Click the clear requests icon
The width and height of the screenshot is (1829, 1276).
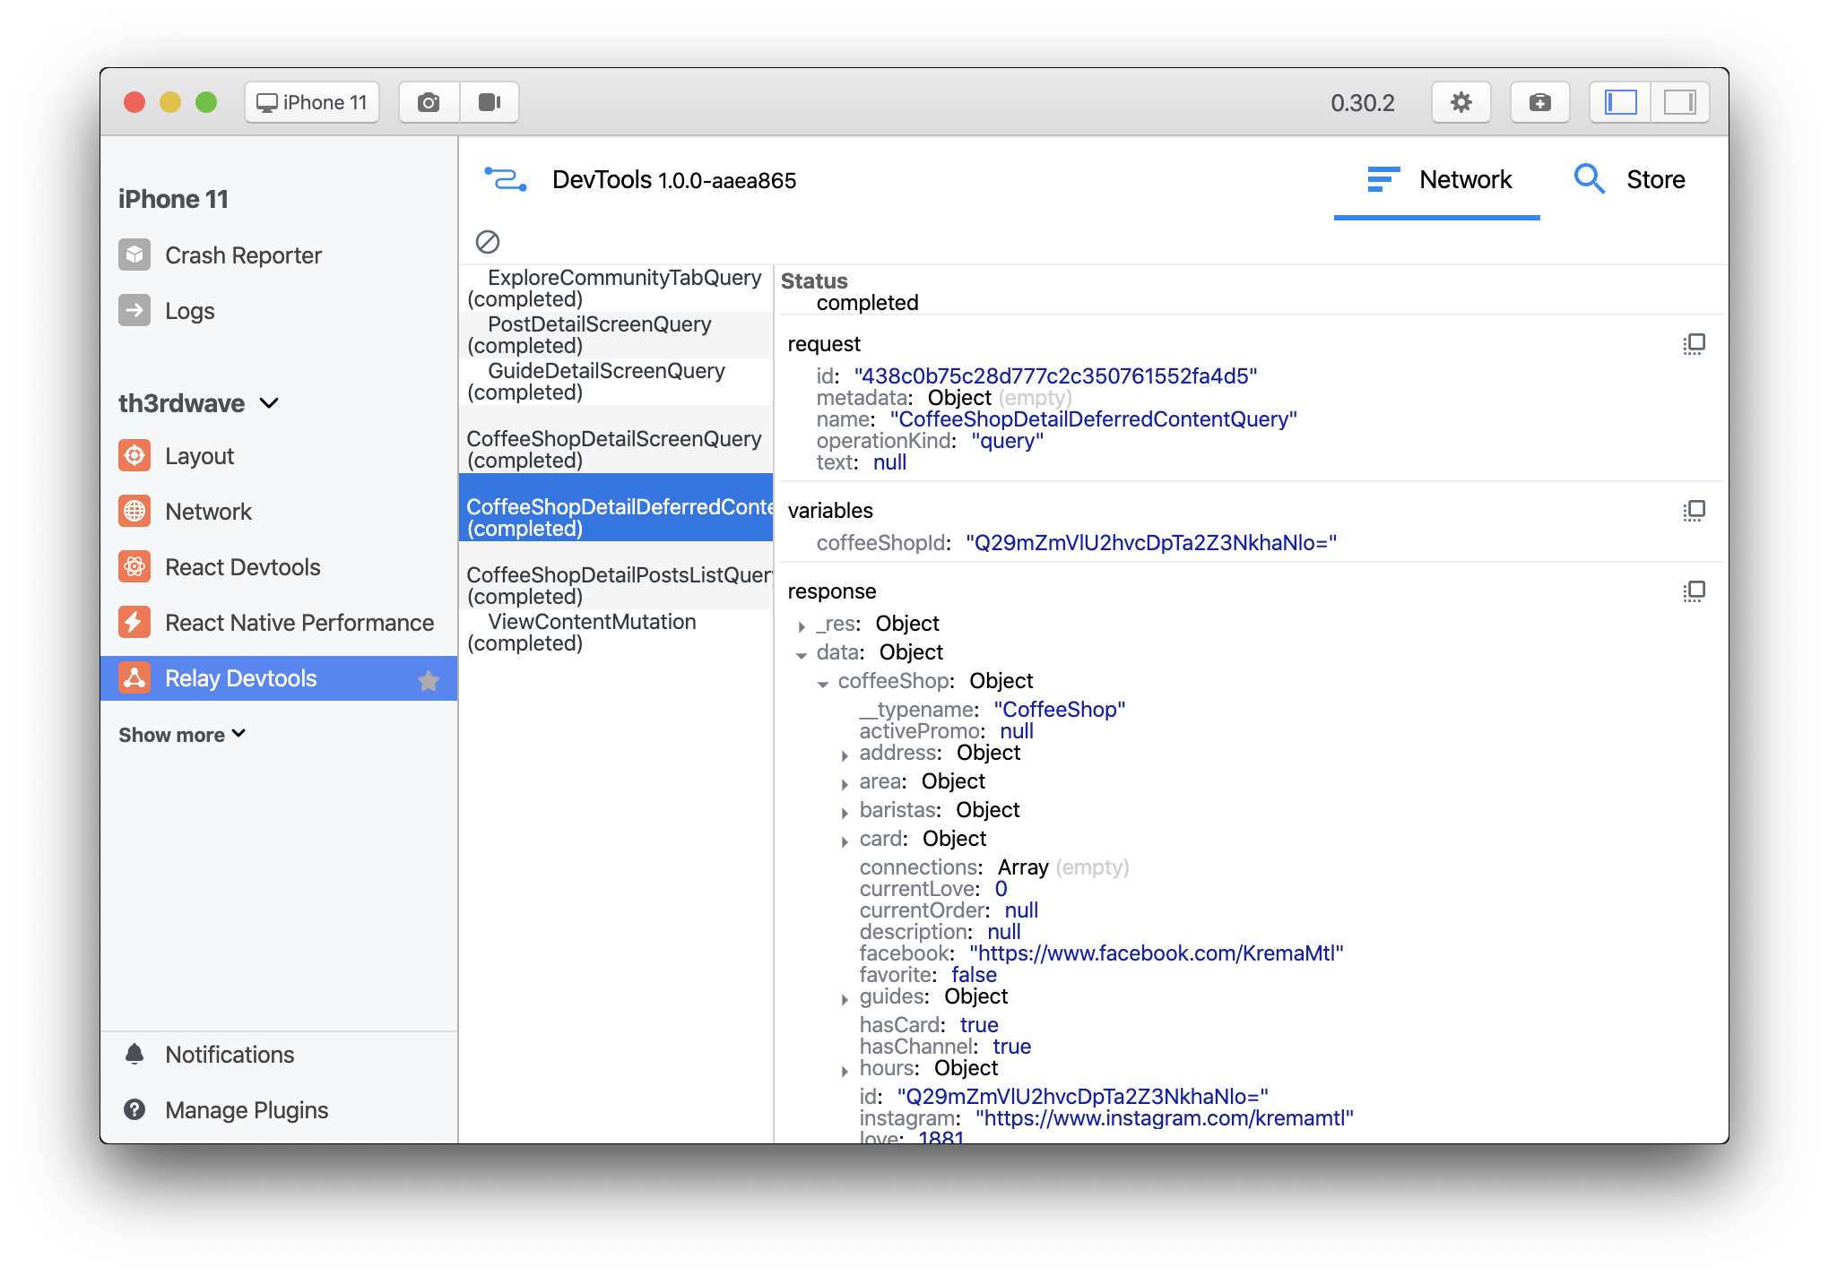[488, 241]
